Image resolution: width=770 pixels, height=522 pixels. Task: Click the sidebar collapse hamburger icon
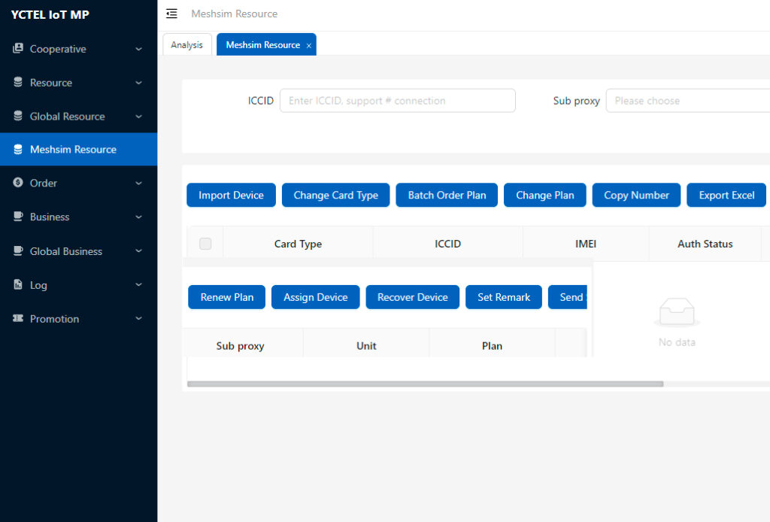[x=171, y=14]
